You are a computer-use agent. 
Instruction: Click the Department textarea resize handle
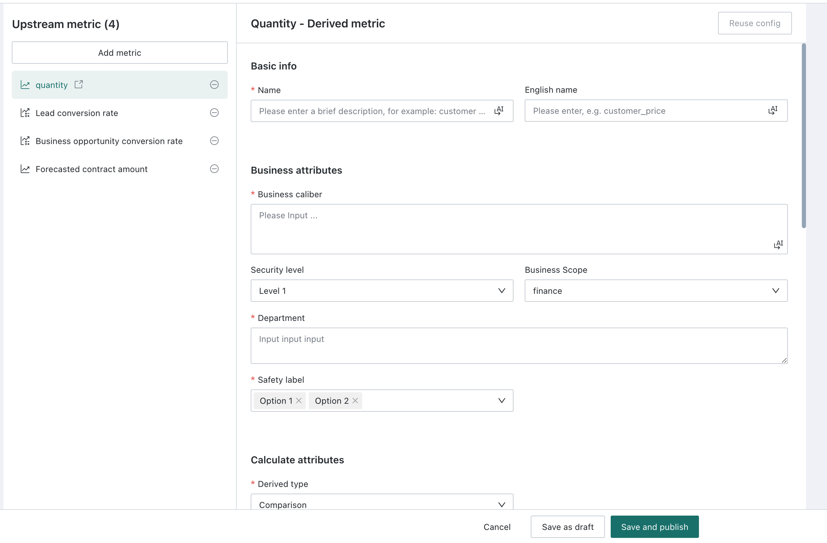point(784,360)
